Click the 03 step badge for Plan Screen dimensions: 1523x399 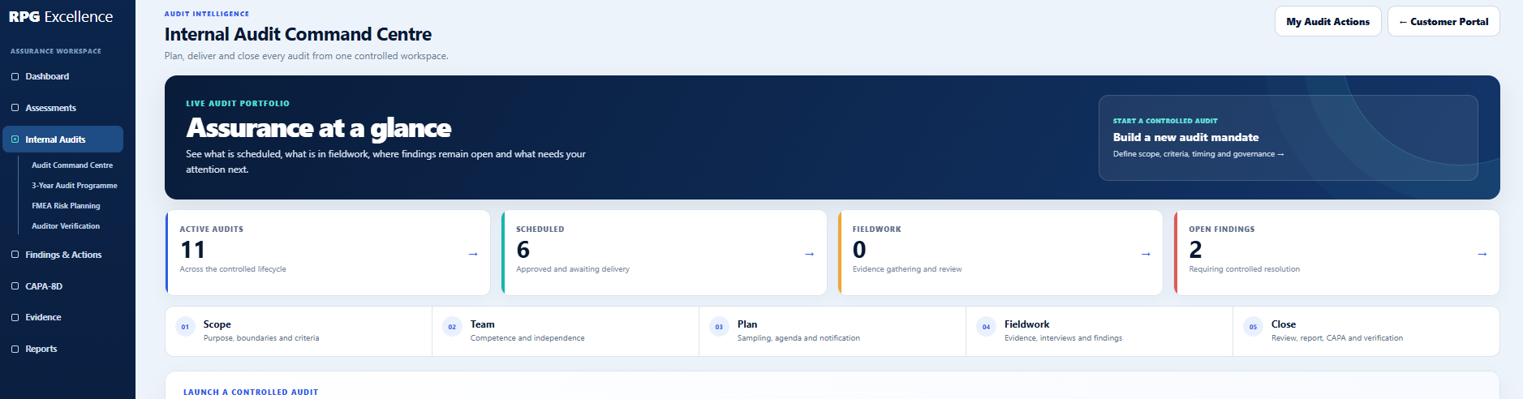(719, 327)
